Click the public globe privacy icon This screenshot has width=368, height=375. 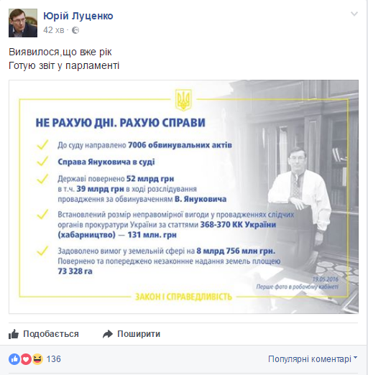click(x=75, y=30)
